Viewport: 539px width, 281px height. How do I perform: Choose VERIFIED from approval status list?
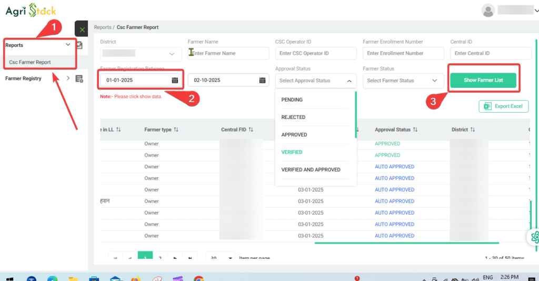click(292, 152)
